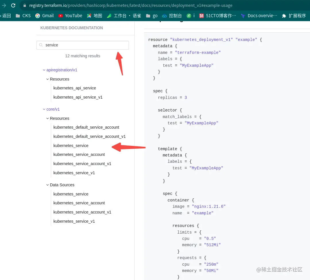Click the memory = "512Mi" limit line
The width and height of the screenshot is (310, 280).
point(201,245)
